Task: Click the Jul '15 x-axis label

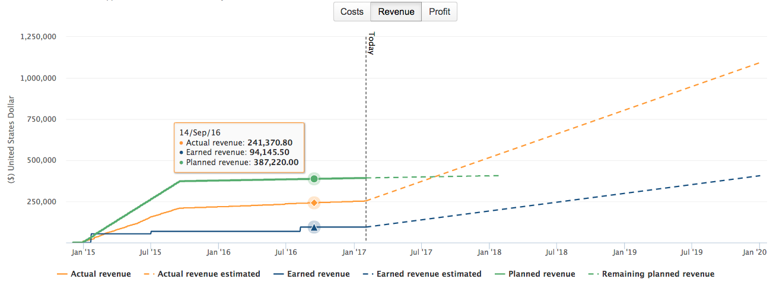Action: click(150, 252)
